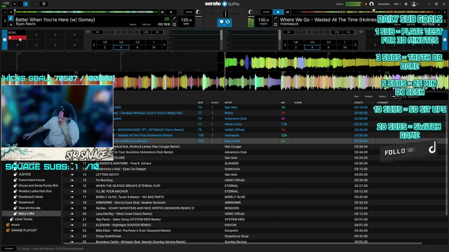Screen dimensions: 449x252
Task: Open left deck stems mixer icon
Action: coord(174,24)
